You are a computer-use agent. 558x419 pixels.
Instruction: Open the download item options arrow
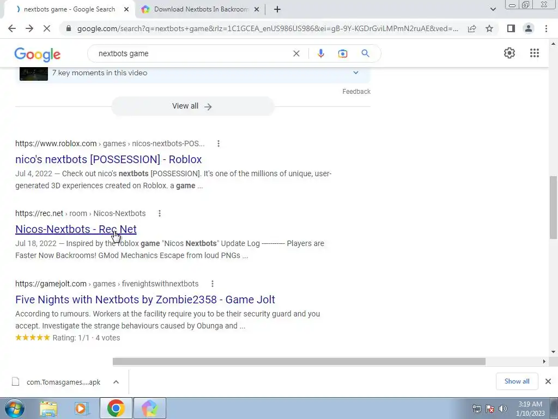pos(116,382)
